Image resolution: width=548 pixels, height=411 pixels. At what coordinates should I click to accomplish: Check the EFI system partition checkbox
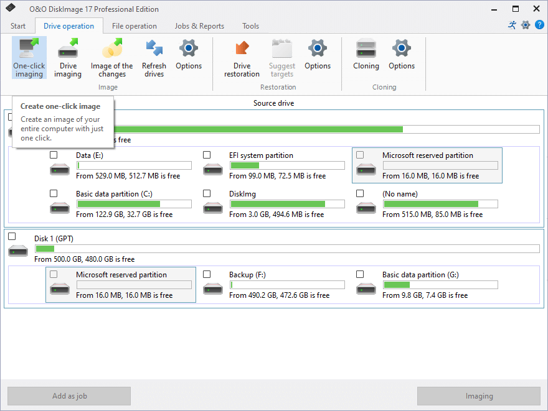tap(207, 155)
